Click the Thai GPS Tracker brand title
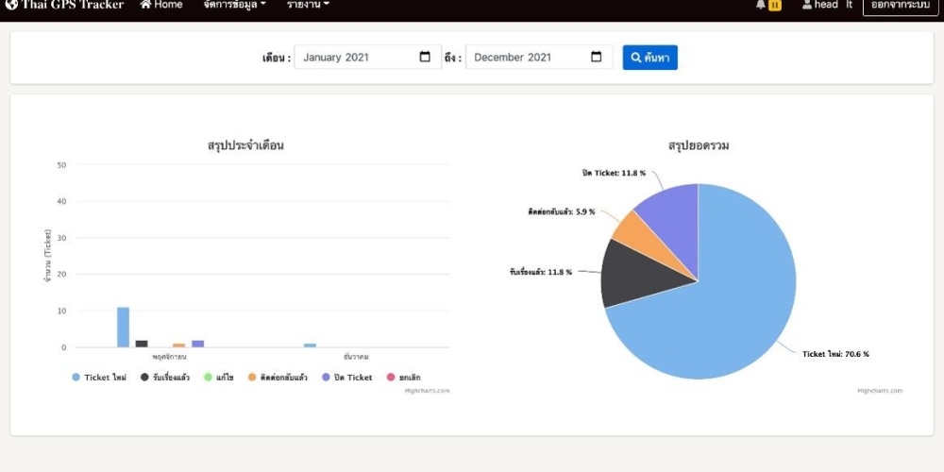Screen dimensions: 944x472 73,5
